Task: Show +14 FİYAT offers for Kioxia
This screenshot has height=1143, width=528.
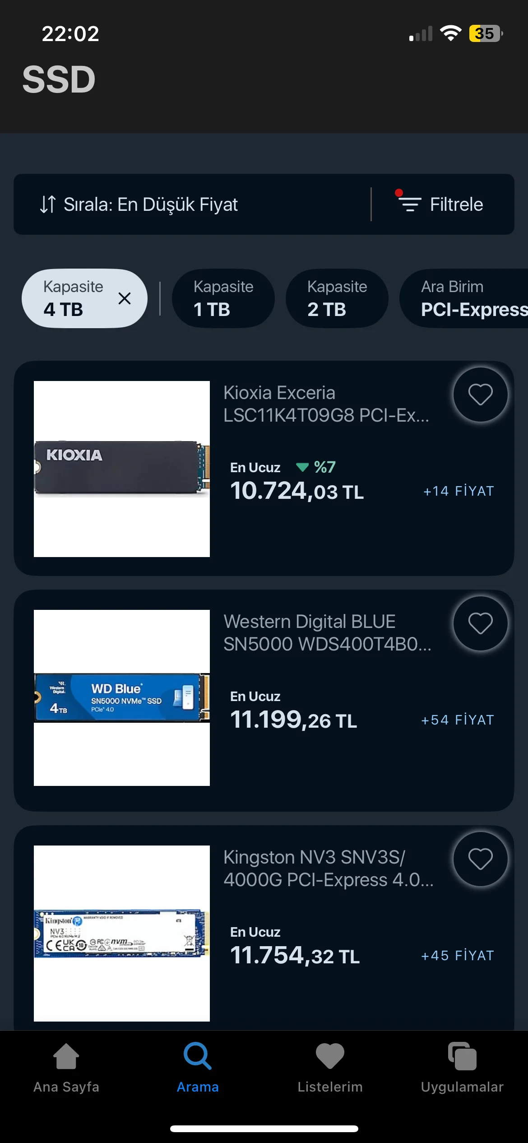Action: pyautogui.click(x=458, y=491)
